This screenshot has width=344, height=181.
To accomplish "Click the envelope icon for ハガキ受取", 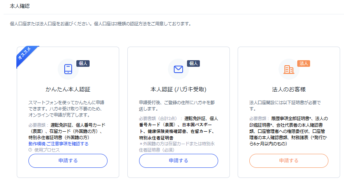I will pyautogui.click(x=178, y=69).
